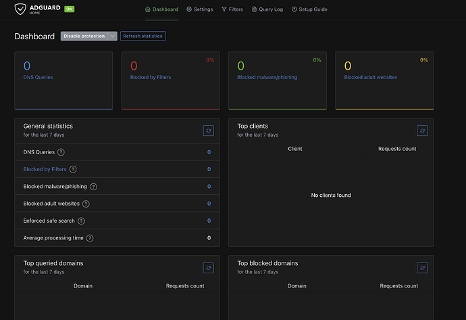Open the Settings dropdown menu

coord(199,9)
